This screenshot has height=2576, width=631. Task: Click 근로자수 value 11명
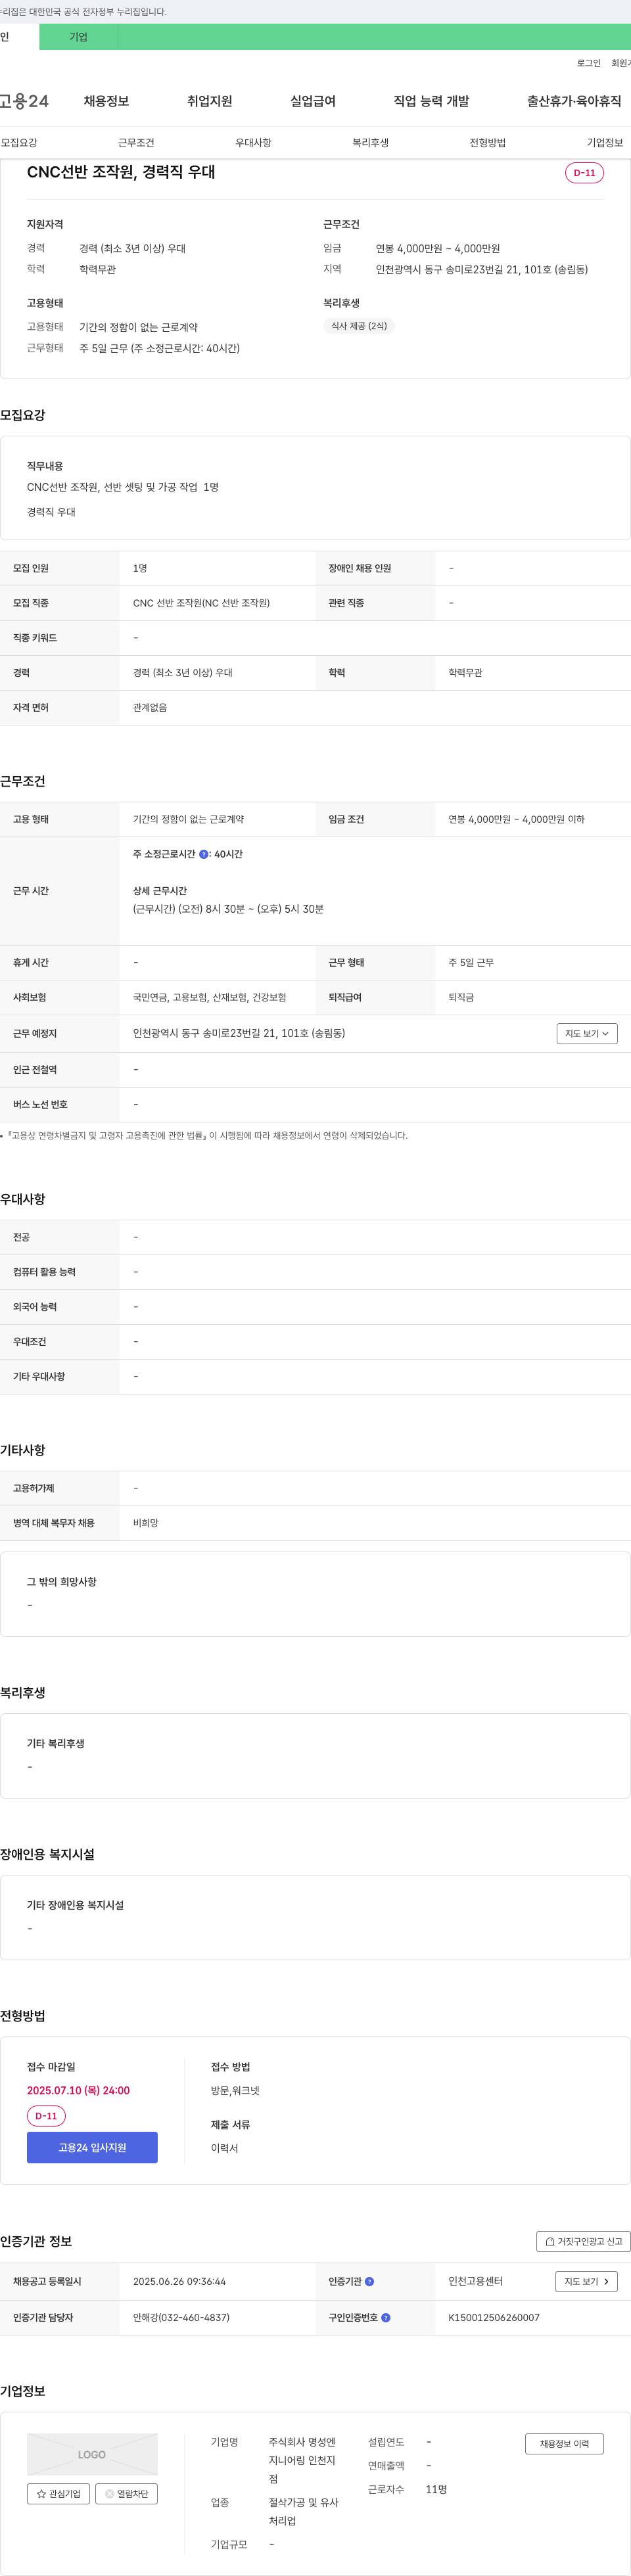tap(436, 2489)
